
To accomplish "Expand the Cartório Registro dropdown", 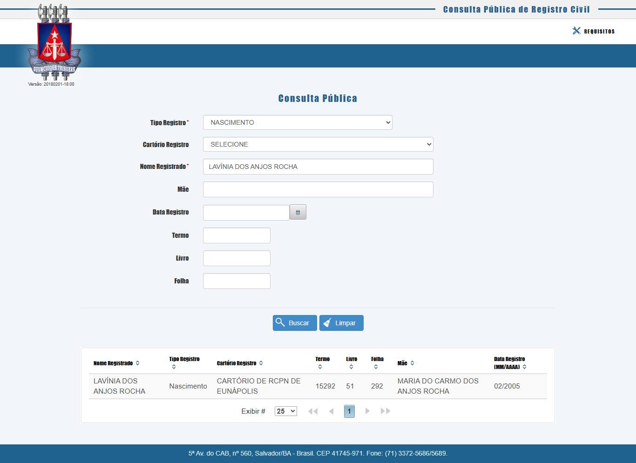I will 318,144.
